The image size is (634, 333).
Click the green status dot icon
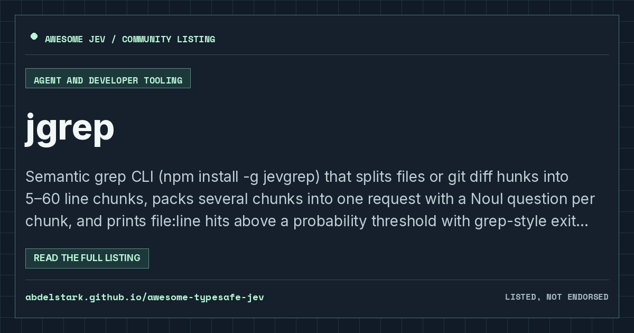34,36
